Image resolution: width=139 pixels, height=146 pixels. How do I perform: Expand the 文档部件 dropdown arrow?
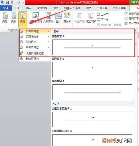pyautogui.click(x=48, y=25)
